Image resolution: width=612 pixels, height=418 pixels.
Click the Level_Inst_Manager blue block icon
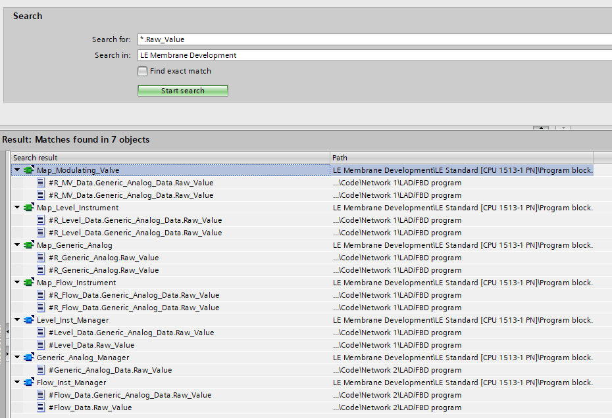(28, 320)
